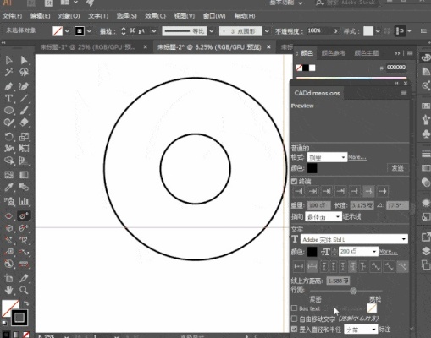Screen dimensions: 431x338
Task: Select the Type tool
Action: [8, 98]
